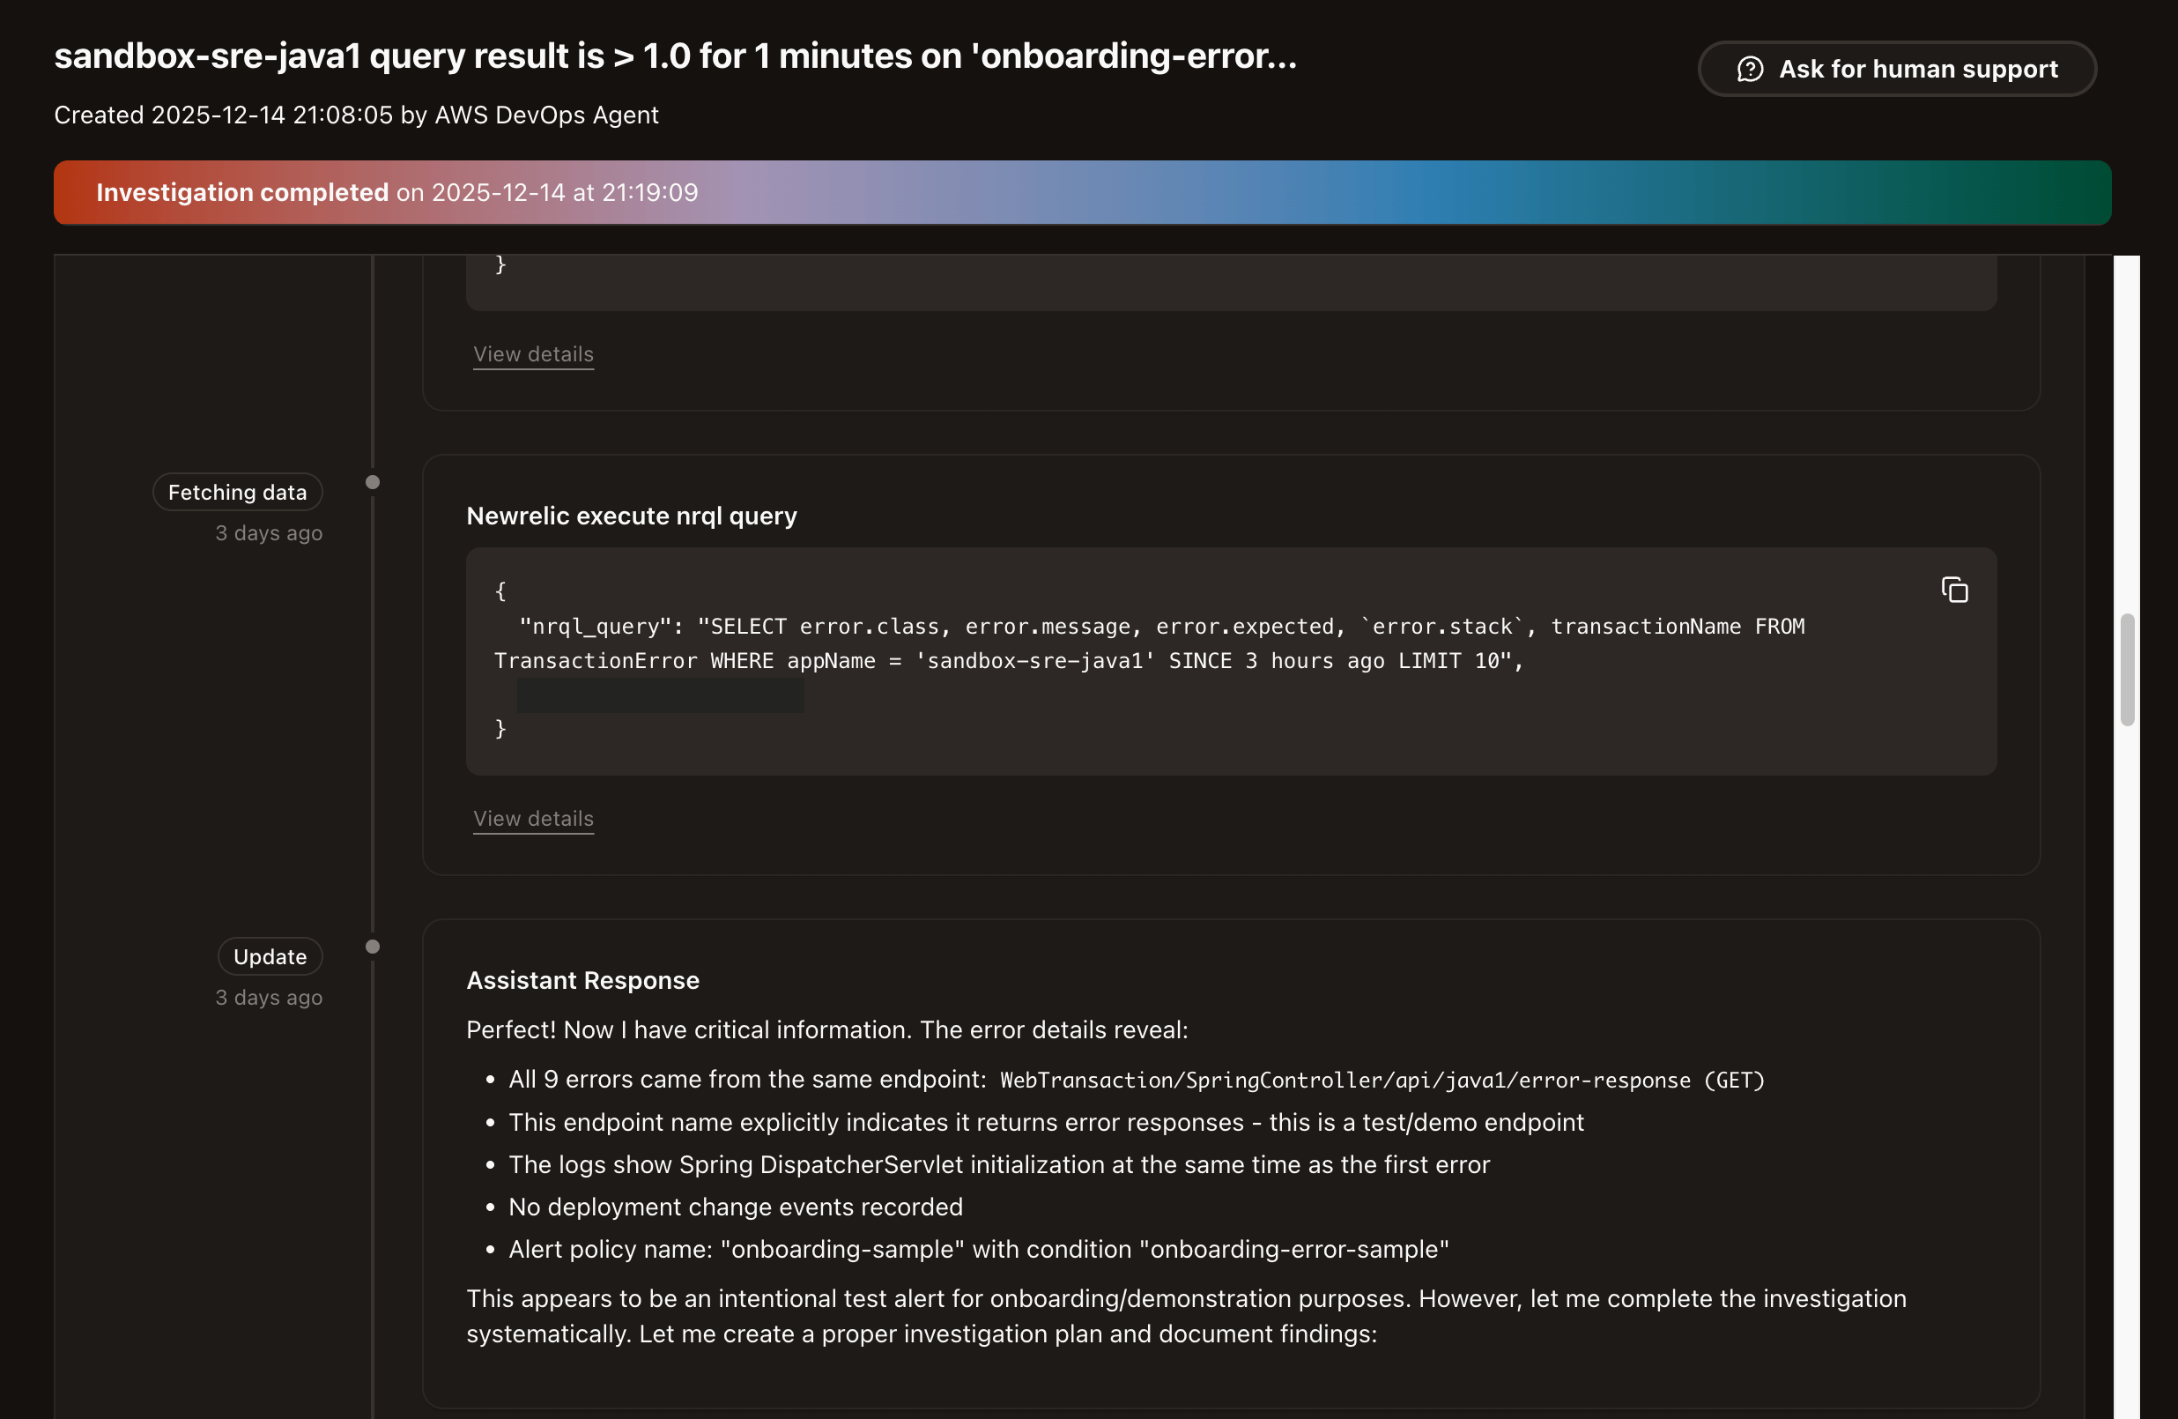Select the Fetching data status pill
The height and width of the screenshot is (1419, 2178).
pyautogui.click(x=237, y=492)
